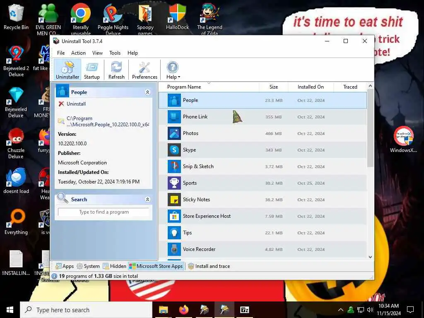
Task: Open the Action menu
Action: click(78, 53)
